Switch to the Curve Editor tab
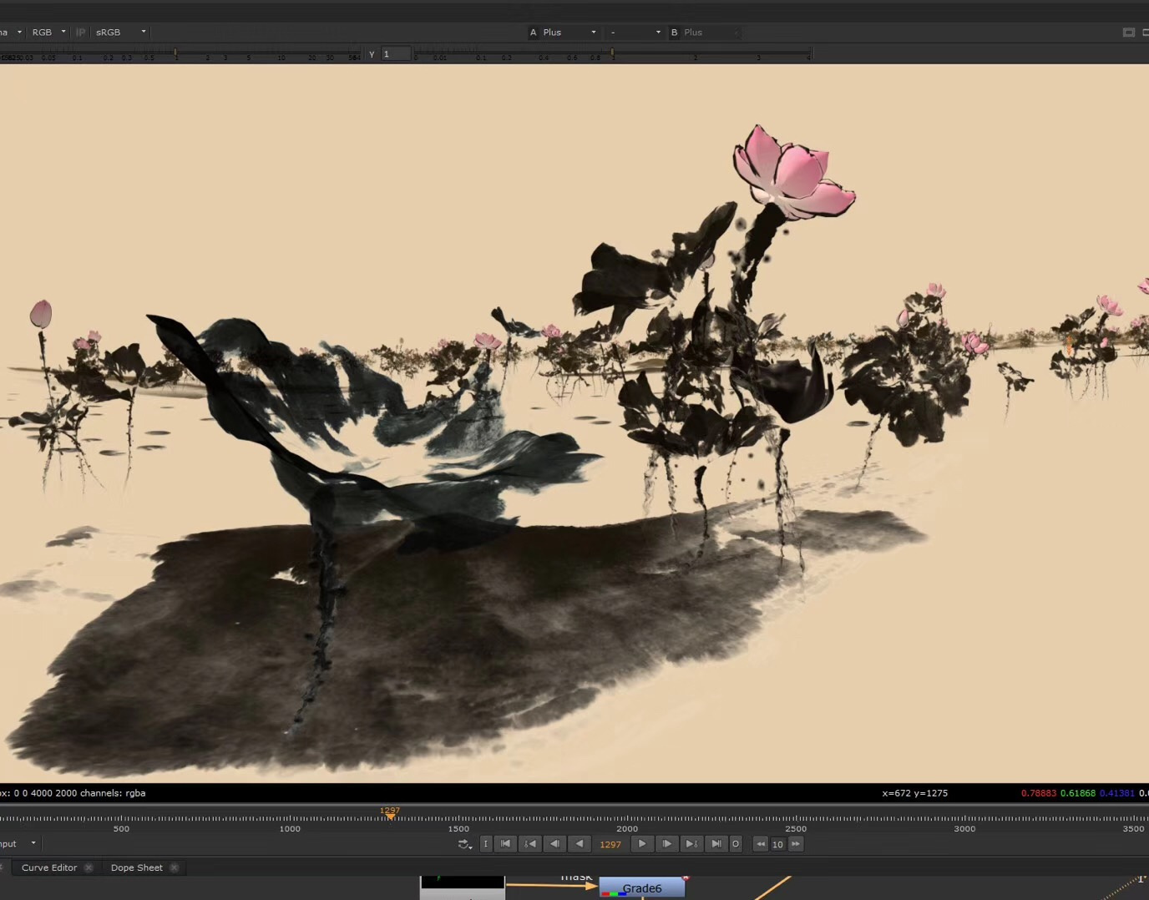 49,867
